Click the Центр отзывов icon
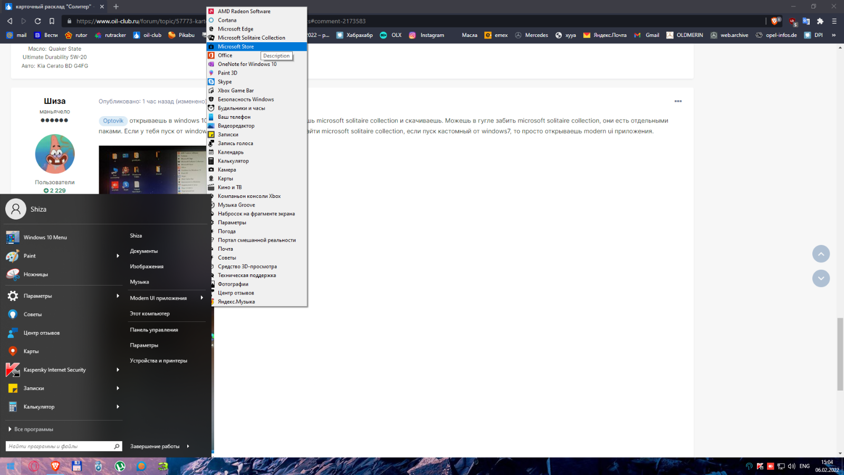844x475 pixels. click(13, 333)
